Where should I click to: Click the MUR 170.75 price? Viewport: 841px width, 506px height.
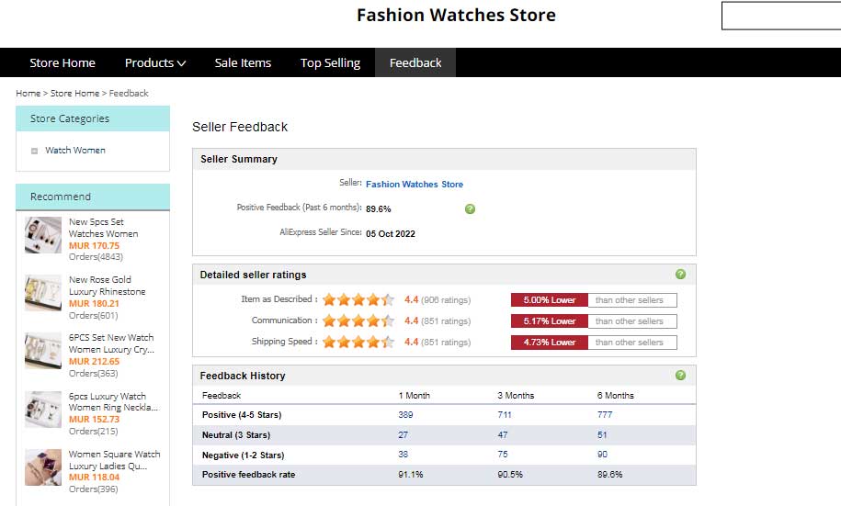(x=94, y=245)
